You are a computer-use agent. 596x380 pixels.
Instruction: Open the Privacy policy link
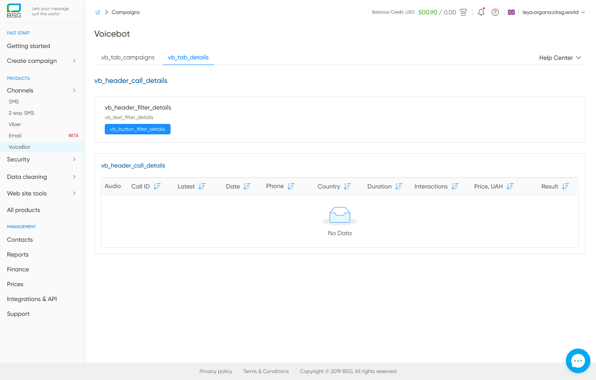(x=216, y=371)
